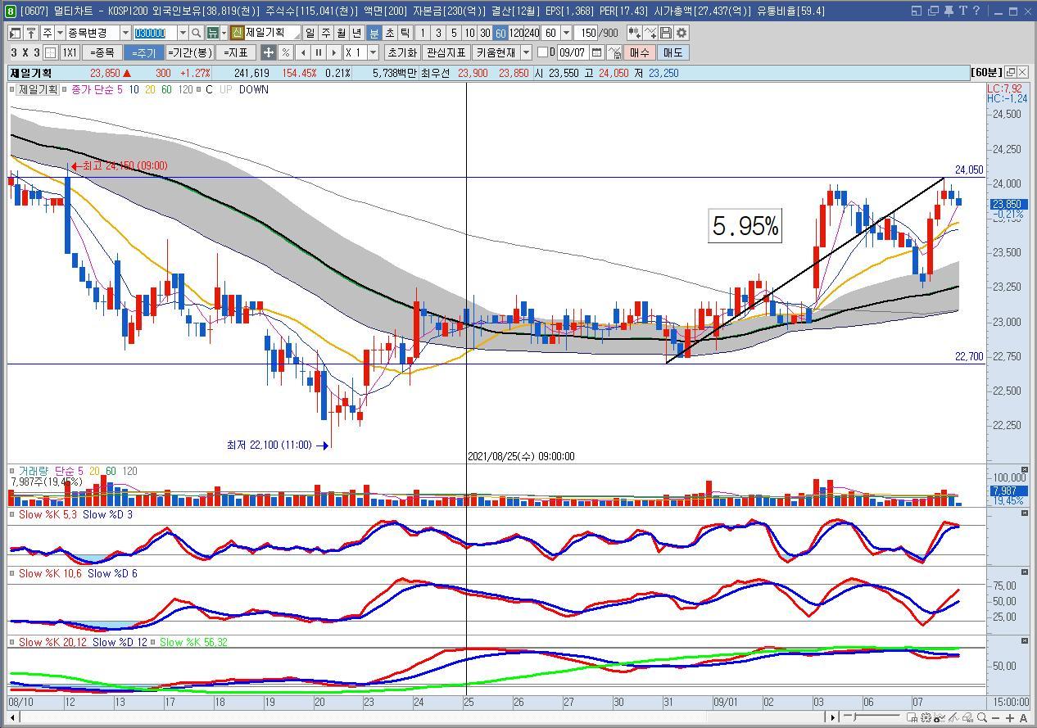Select the 일 daily period toggle
Viewport: 1037px width, 728px height.
(x=310, y=33)
